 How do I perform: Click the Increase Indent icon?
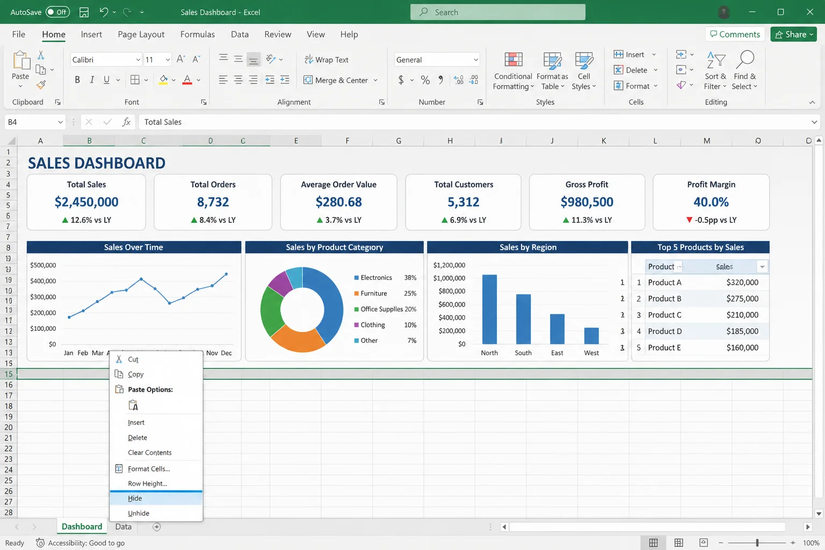(x=285, y=80)
